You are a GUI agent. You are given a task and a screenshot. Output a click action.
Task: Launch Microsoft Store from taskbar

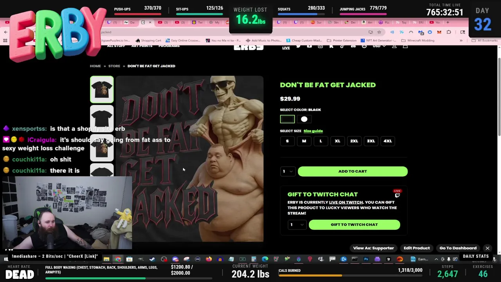[x=129, y=259]
